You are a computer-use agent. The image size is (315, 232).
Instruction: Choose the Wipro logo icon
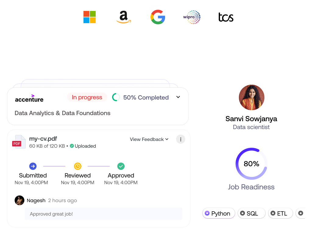(x=192, y=17)
